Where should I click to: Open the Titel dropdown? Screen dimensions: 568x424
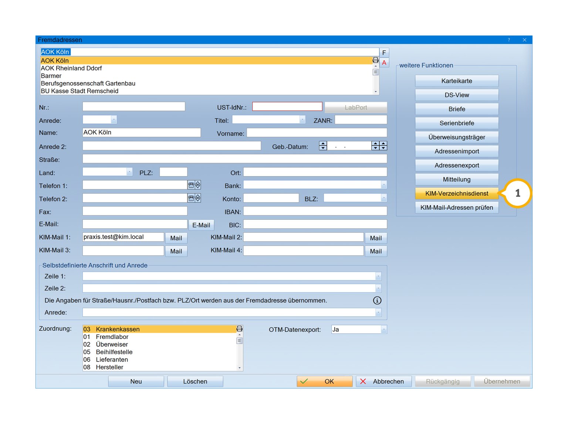(x=302, y=120)
